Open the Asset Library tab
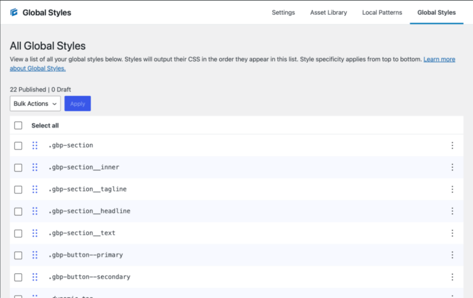The height and width of the screenshot is (298, 473). click(x=328, y=12)
